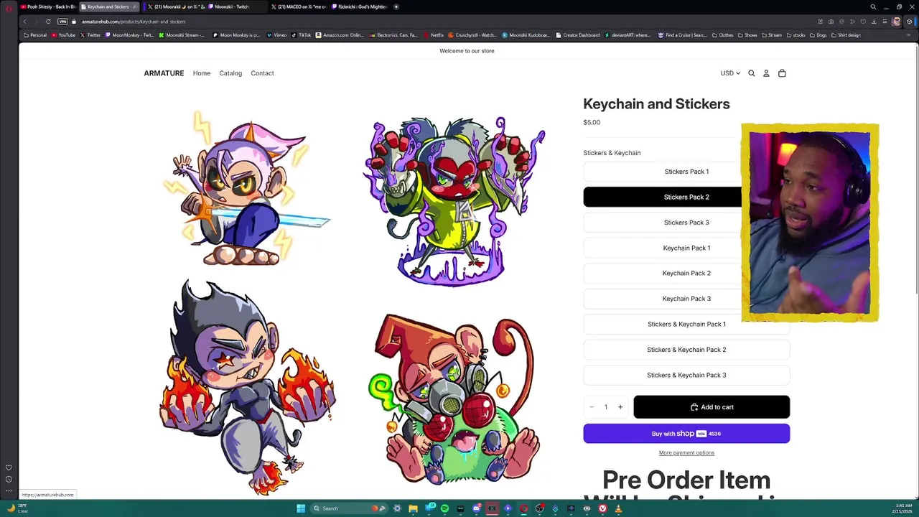Screen dimensions: 919x517
Task: Go to the Catalog menu item
Action: tap(230, 73)
